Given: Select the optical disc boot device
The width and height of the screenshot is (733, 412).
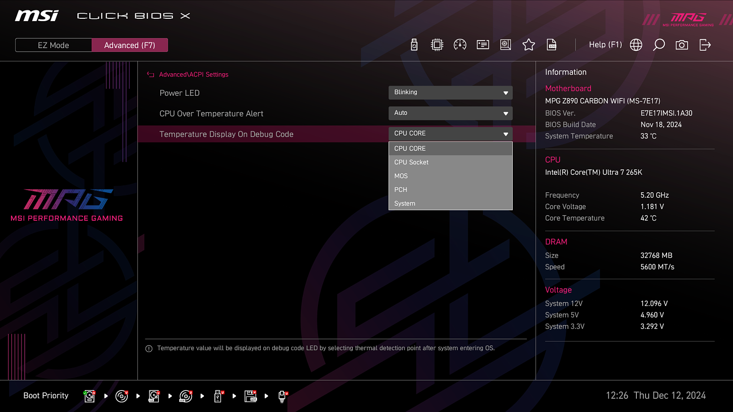Looking at the screenshot, I should point(122,396).
